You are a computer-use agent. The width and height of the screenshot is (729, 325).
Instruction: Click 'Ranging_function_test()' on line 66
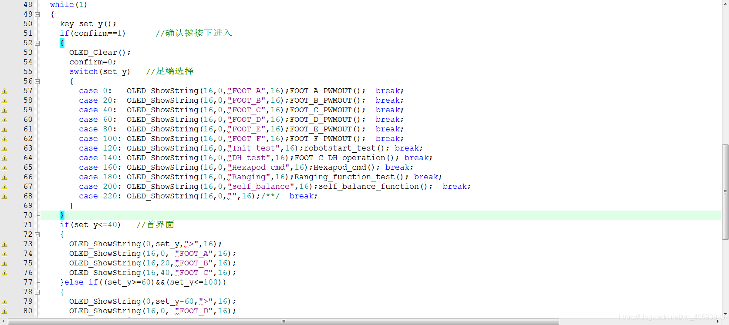tap(349, 177)
